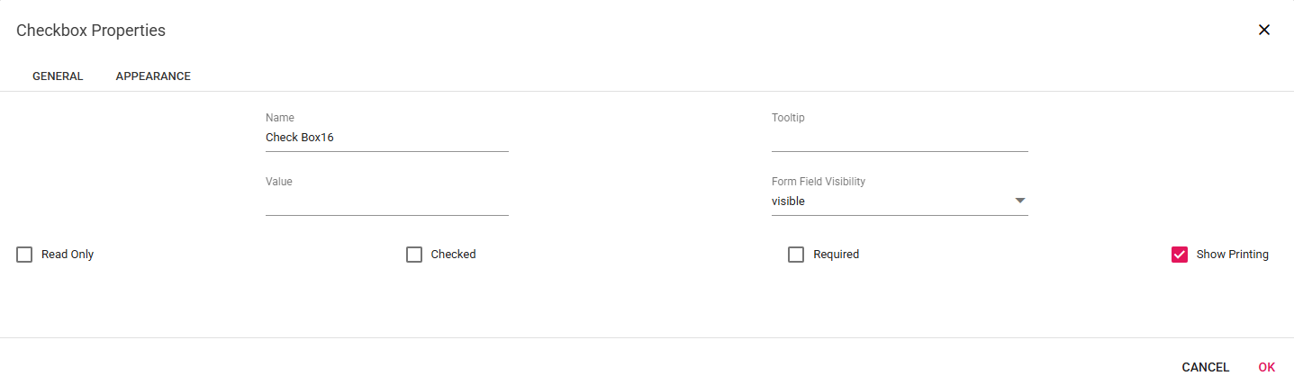The height and width of the screenshot is (385, 1294).
Task: Confirm with the OK button
Action: (x=1266, y=367)
